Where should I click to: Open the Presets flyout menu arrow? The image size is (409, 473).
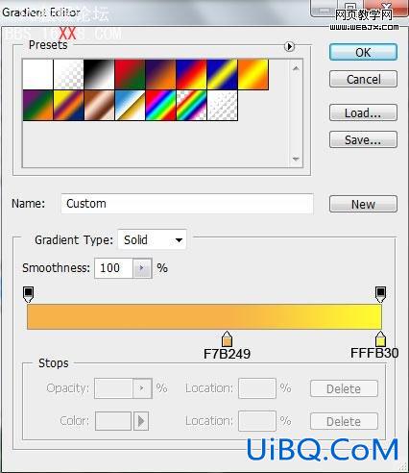(289, 47)
